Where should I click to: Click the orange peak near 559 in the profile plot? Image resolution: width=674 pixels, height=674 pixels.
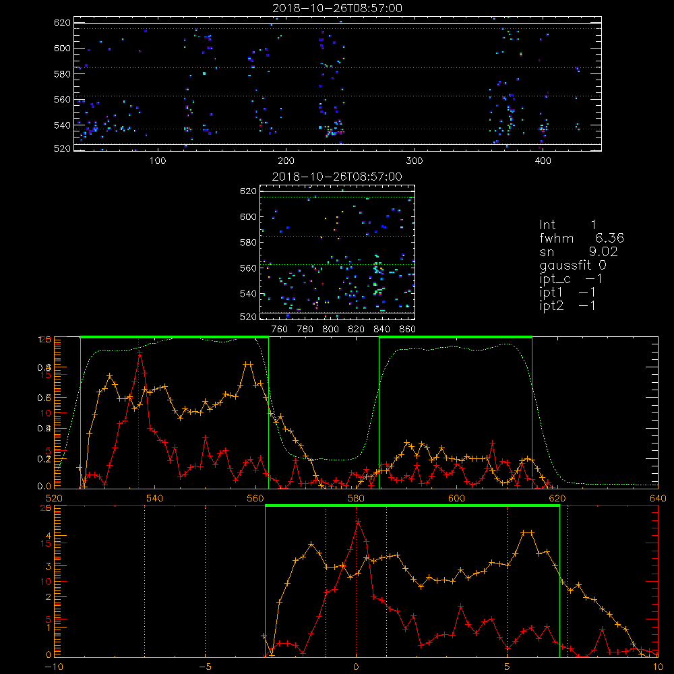248,364
